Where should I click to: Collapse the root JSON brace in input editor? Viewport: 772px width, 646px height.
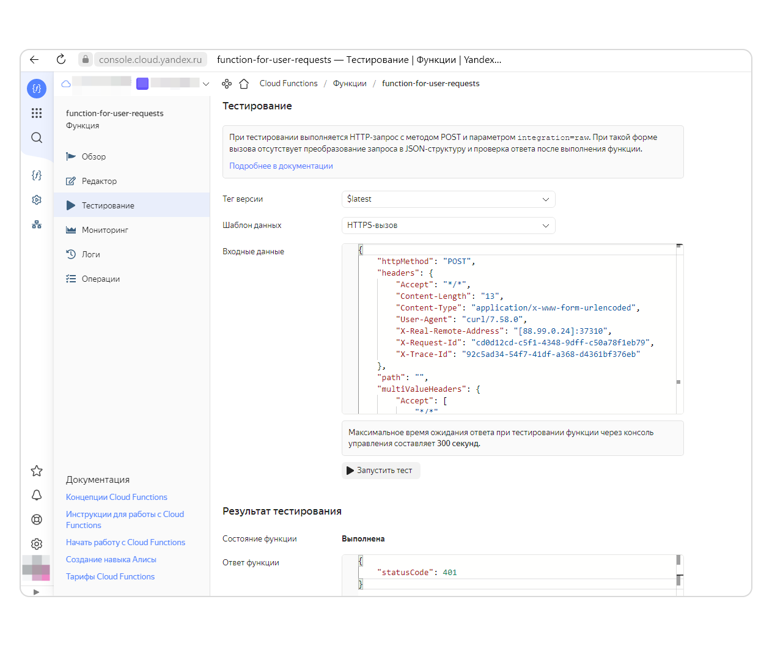(361, 250)
